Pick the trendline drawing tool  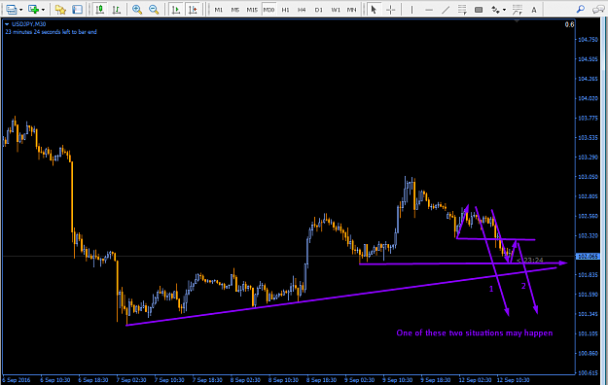446,10
